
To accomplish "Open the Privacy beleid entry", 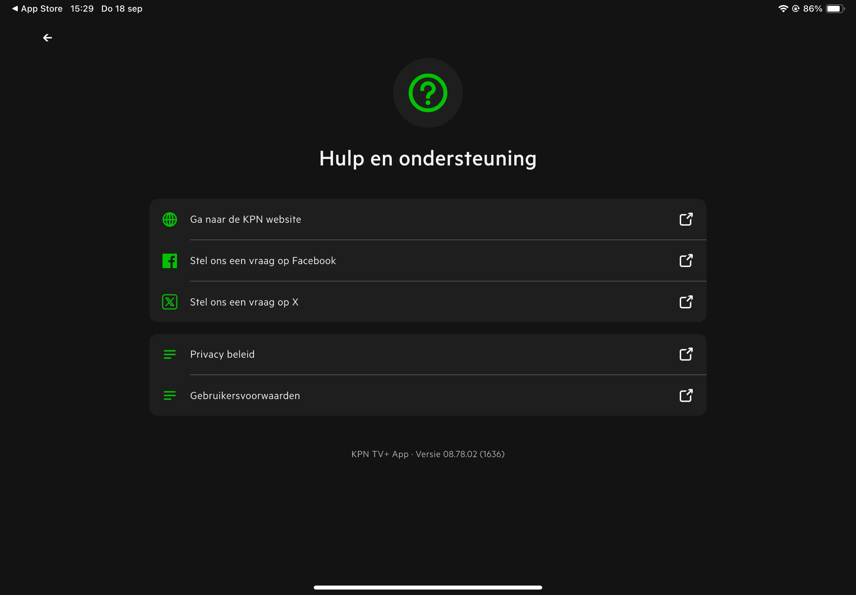I will 222,354.
